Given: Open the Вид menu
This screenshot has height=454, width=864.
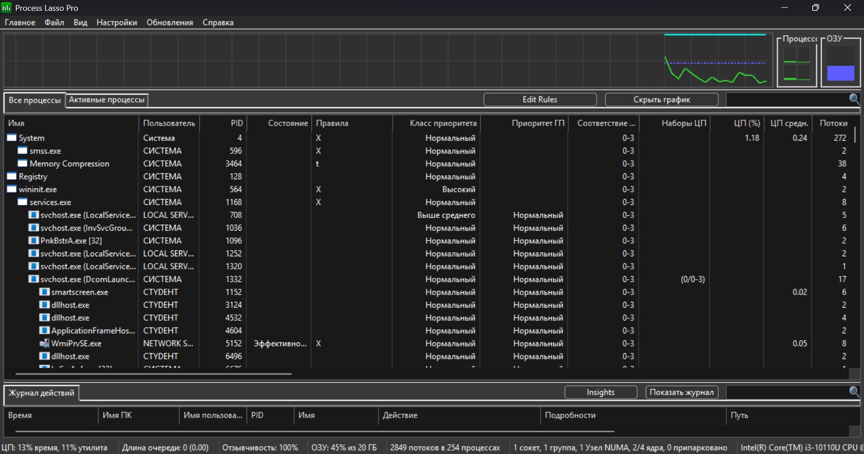Looking at the screenshot, I should click(80, 23).
